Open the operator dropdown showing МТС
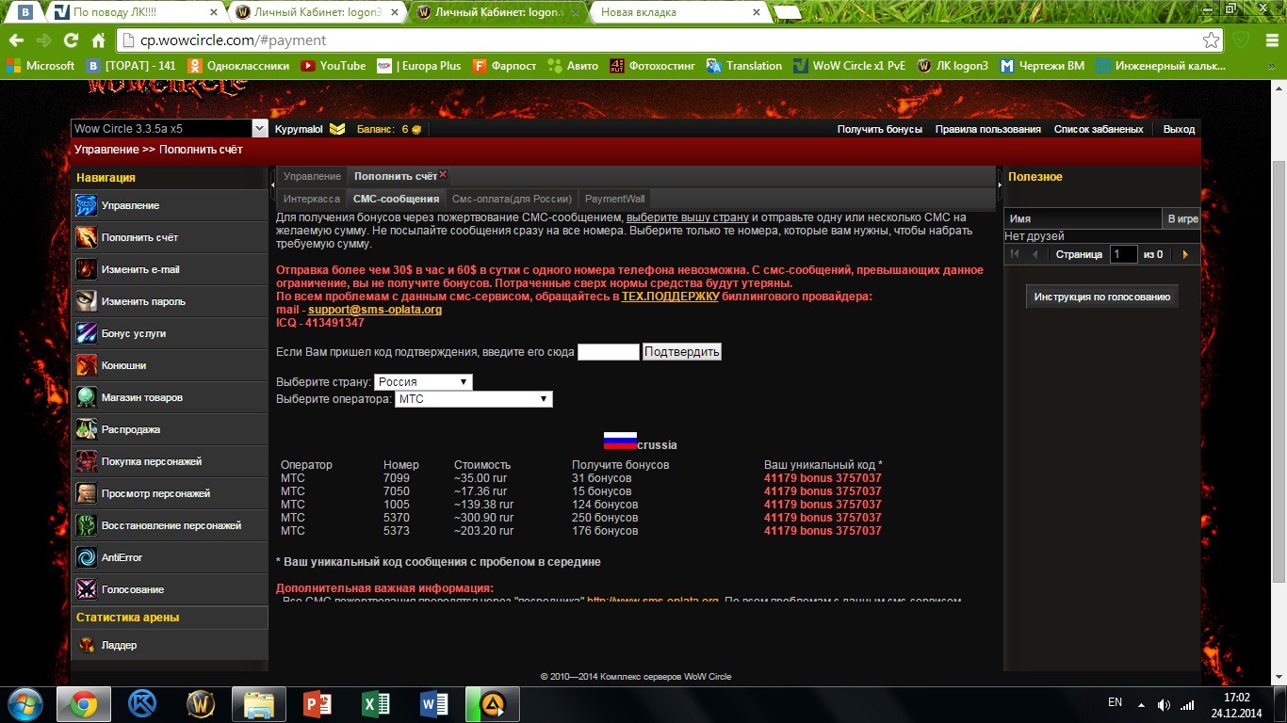Image resolution: width=1287 pixels, height=723 pixels. click(x=473, y=399)
